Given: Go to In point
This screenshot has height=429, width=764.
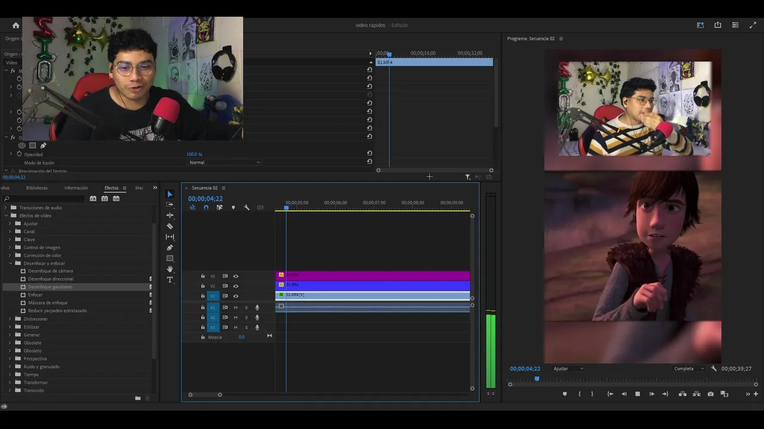Looking at the screenshot, I should click(x=610, y=394).
